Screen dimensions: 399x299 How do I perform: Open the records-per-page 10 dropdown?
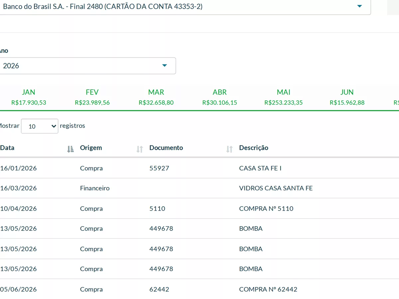(x=40, y=126)
